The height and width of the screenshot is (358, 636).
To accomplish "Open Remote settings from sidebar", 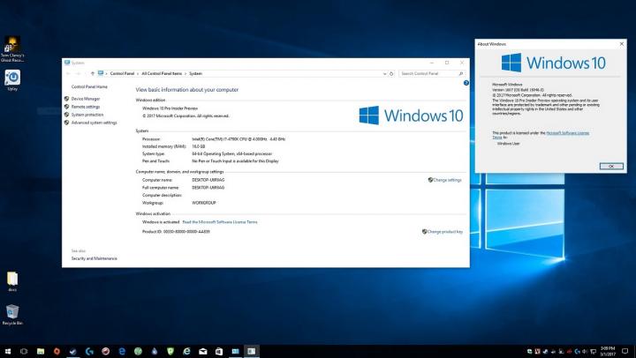I will point(86,107).
